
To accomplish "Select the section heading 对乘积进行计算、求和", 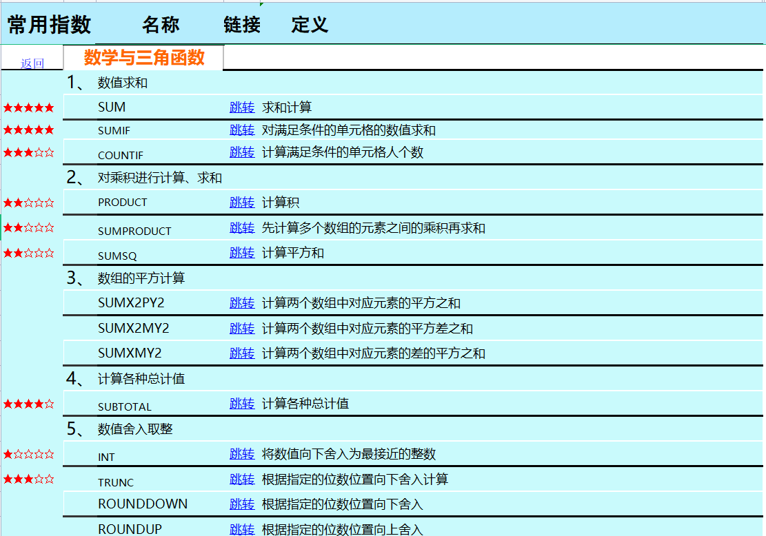I will pos(160,178).
